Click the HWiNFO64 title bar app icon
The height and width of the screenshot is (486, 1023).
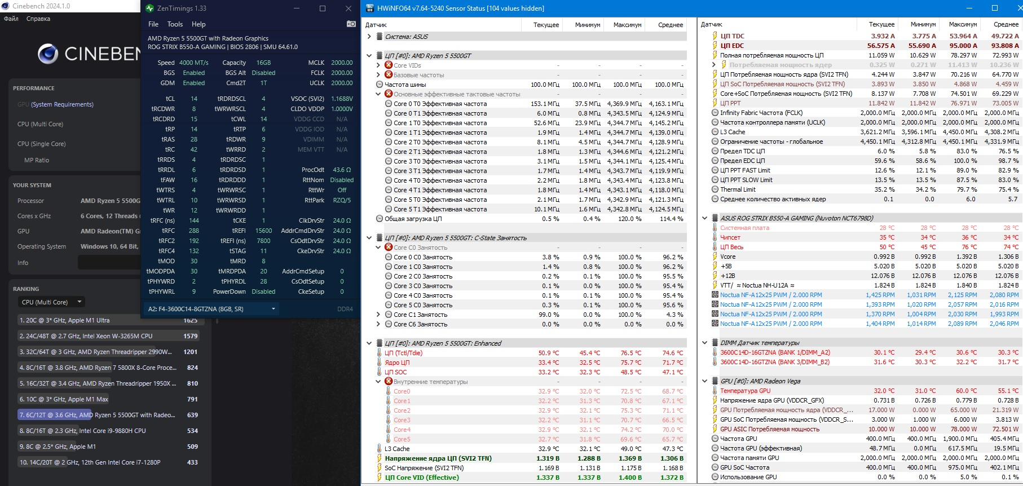point(370,8)
